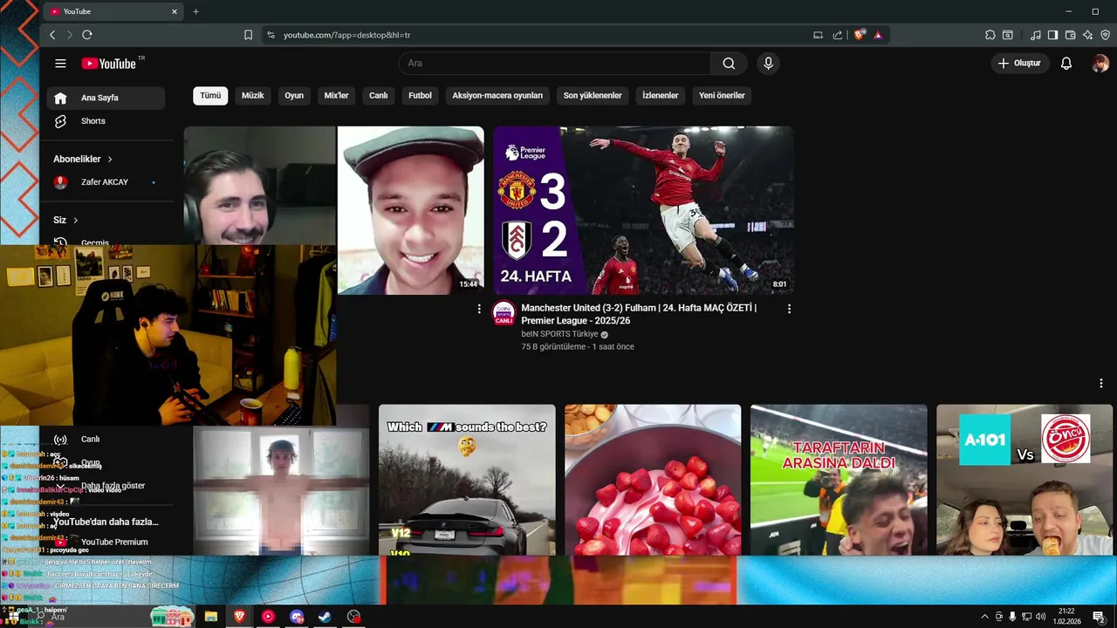Click the volume speaker tray icon

point(1040,617)
